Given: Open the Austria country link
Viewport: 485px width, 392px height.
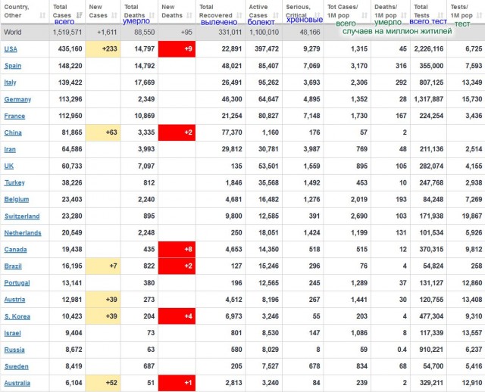Looking at the screenshot, I should point(14,300).
